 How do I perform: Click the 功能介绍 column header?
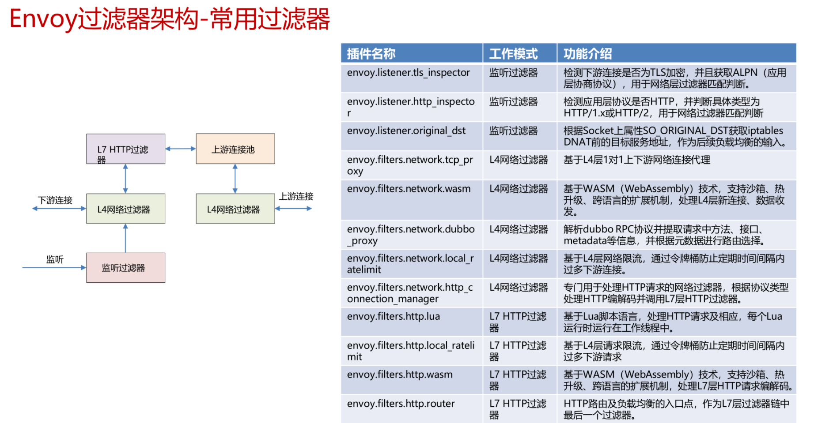(x=677, y=53)
